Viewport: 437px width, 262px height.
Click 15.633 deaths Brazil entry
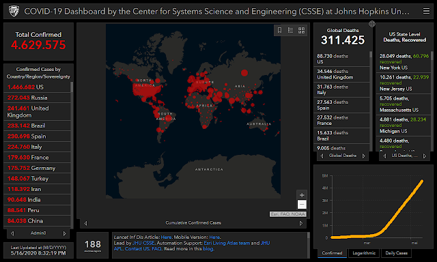(x=341, y=136)
